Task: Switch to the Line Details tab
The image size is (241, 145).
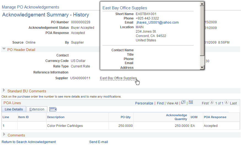Action: [14, 109]
